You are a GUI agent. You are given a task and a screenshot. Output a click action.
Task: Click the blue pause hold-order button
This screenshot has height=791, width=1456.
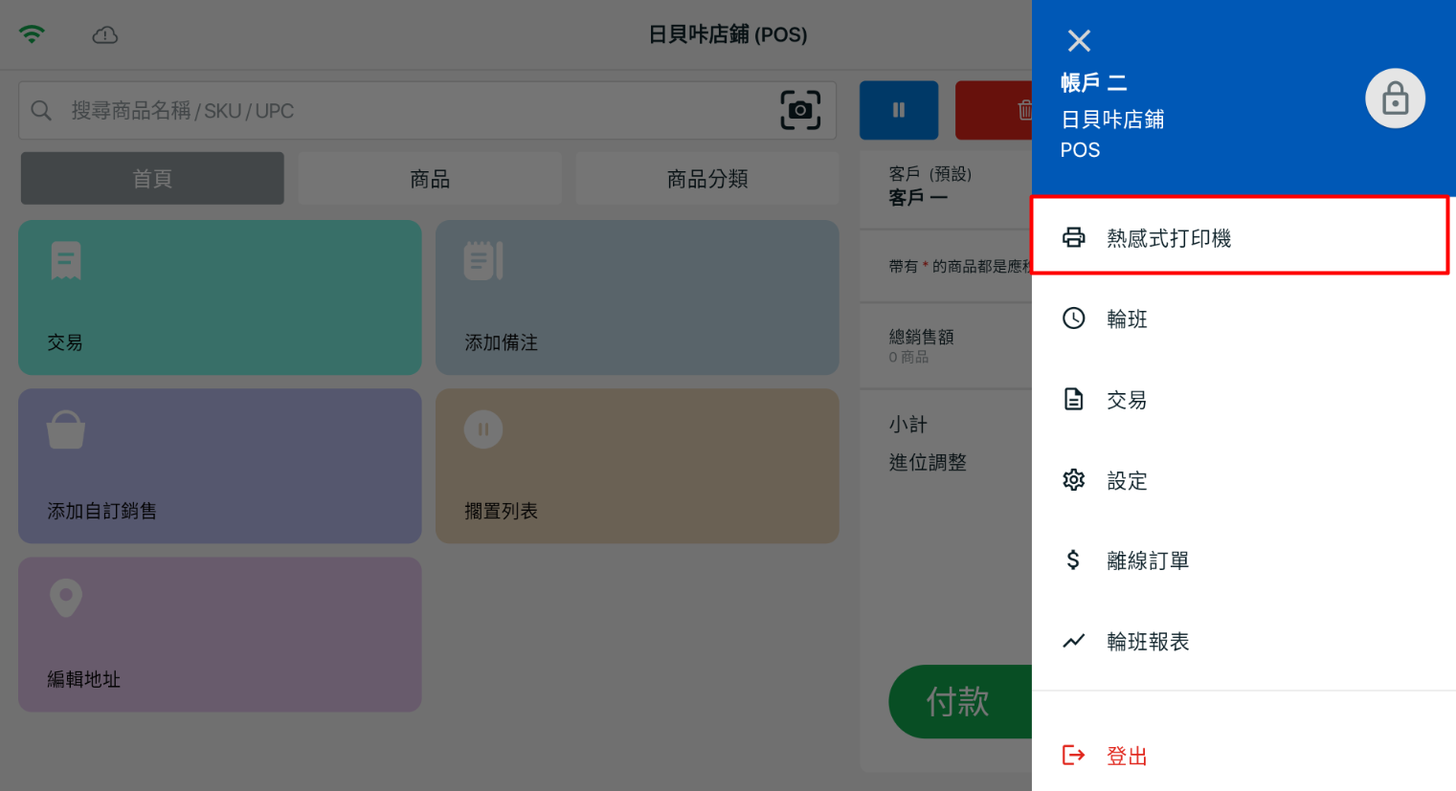(898, 110)
